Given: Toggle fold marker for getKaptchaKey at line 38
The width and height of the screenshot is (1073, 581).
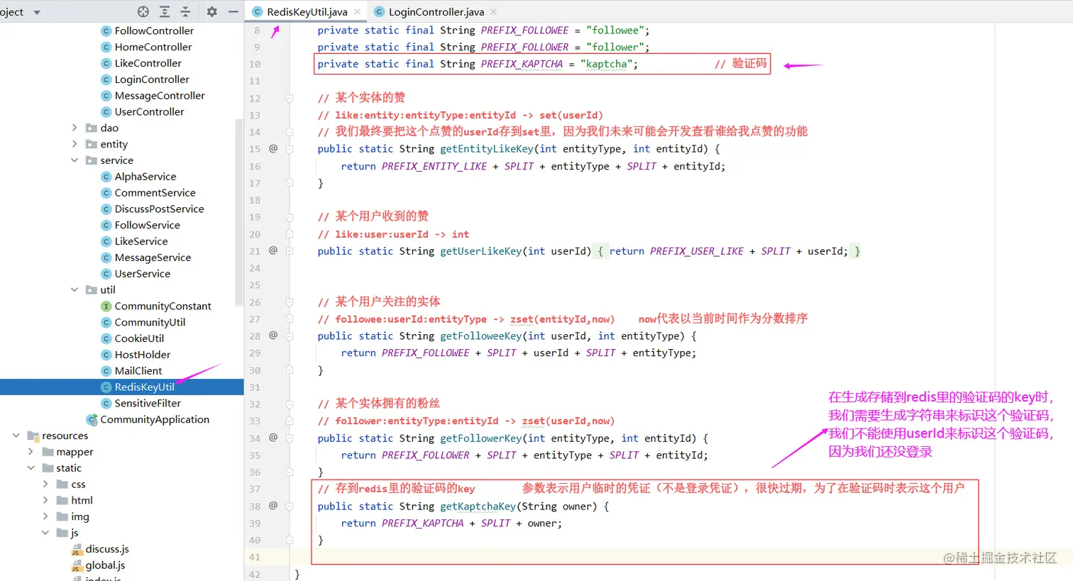Looking at the screenshot, I should [290, 507].
